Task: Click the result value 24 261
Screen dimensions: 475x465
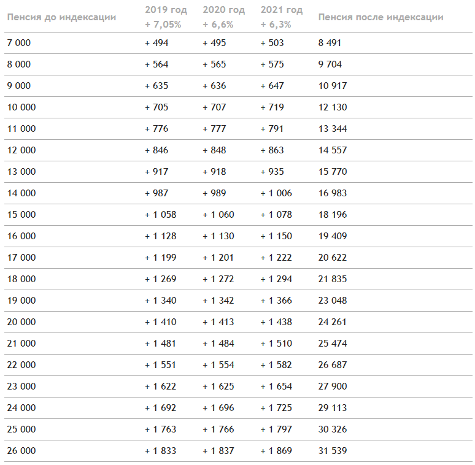Action: (333, 322)
